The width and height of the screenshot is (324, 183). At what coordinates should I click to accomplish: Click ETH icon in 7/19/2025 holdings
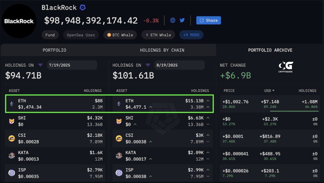tap(11, 104)
